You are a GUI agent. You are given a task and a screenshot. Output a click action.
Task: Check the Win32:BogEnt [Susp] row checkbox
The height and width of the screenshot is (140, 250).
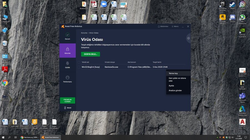point(79,67)
